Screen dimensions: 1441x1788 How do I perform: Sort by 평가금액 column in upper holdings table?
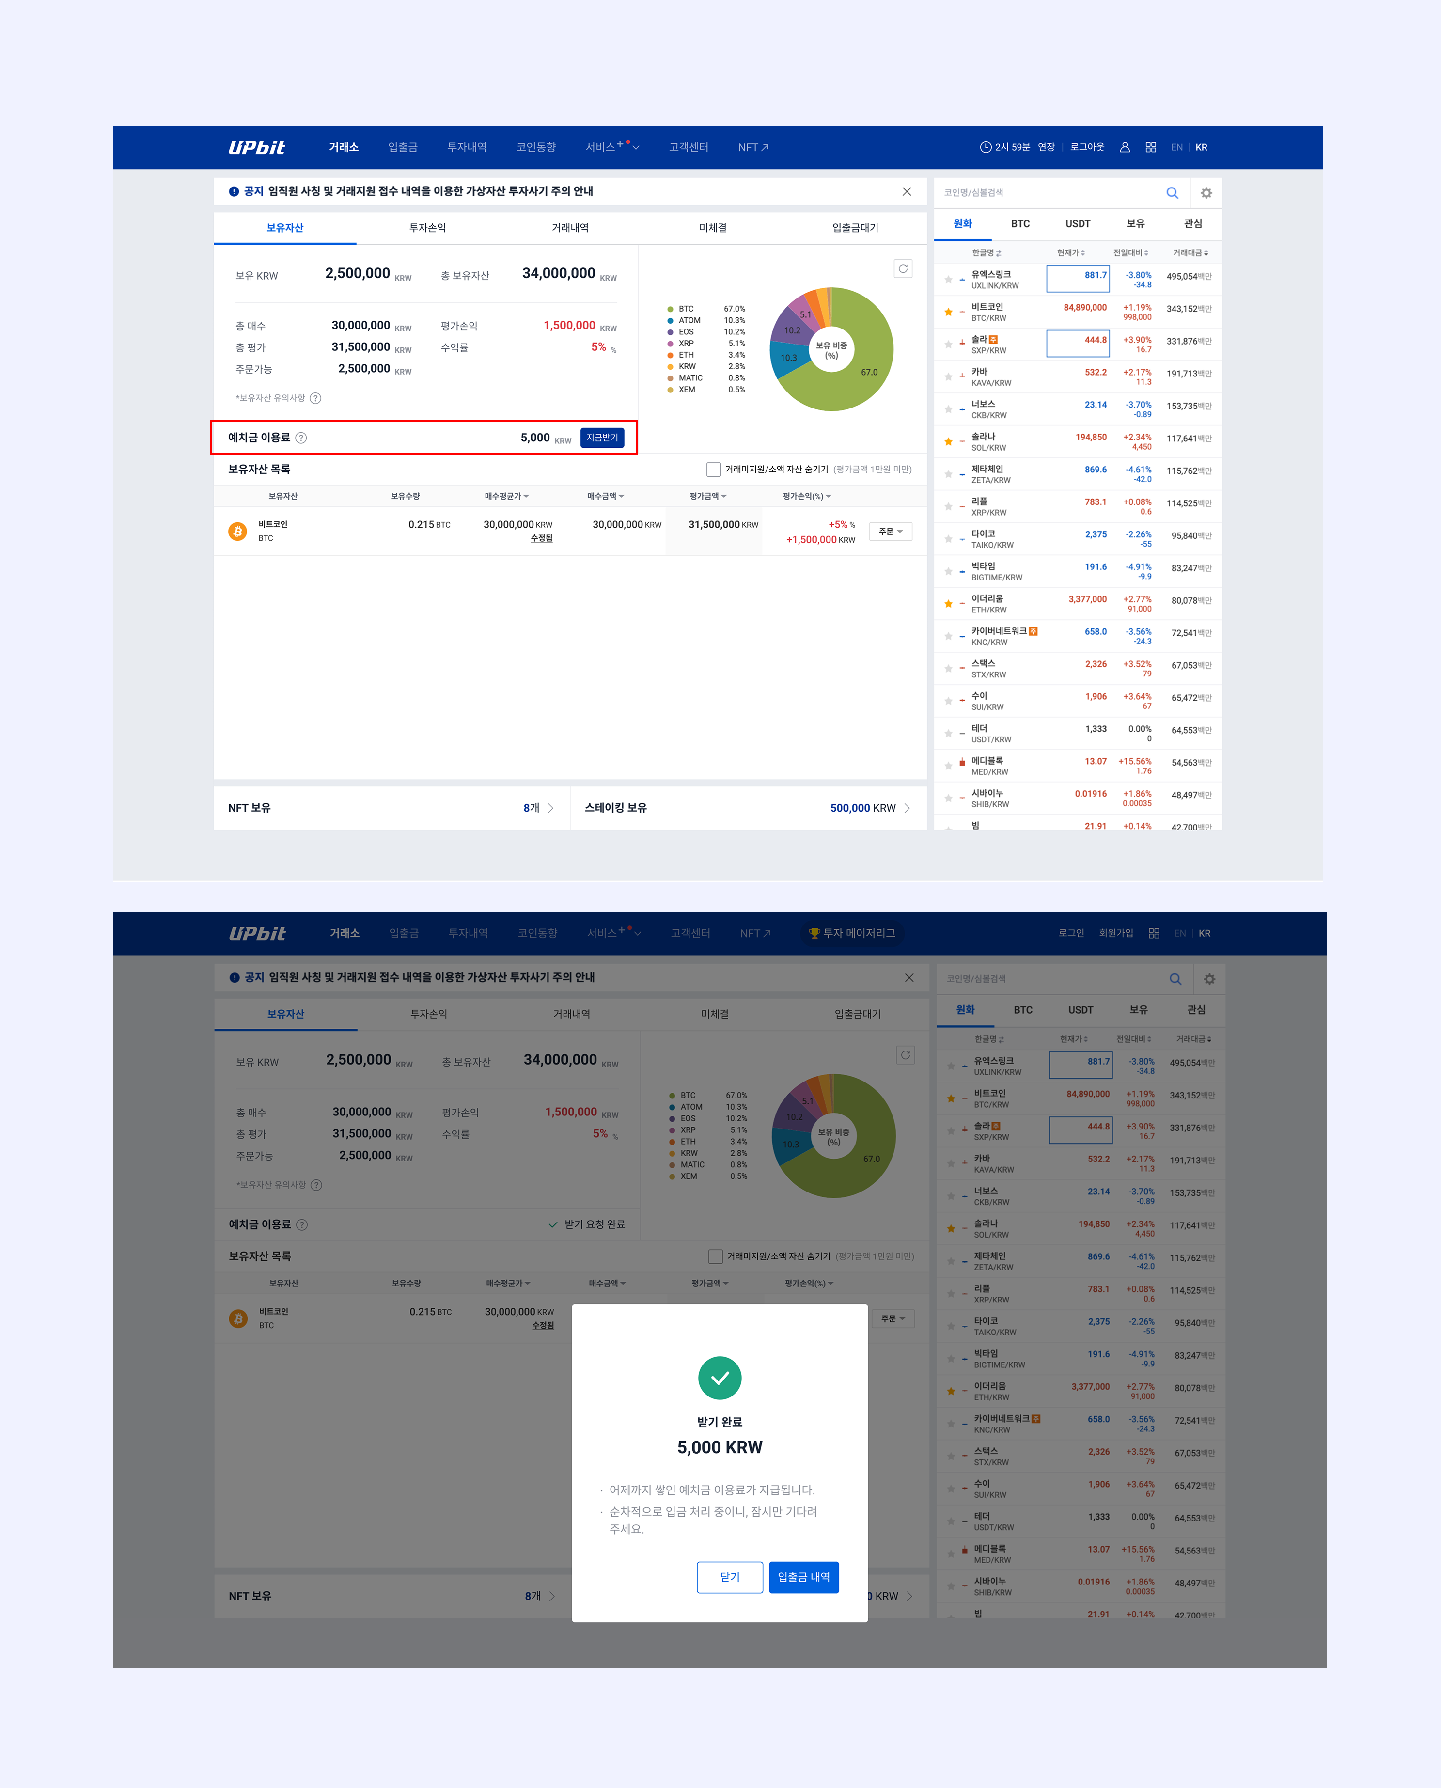(x=708, y=496)
